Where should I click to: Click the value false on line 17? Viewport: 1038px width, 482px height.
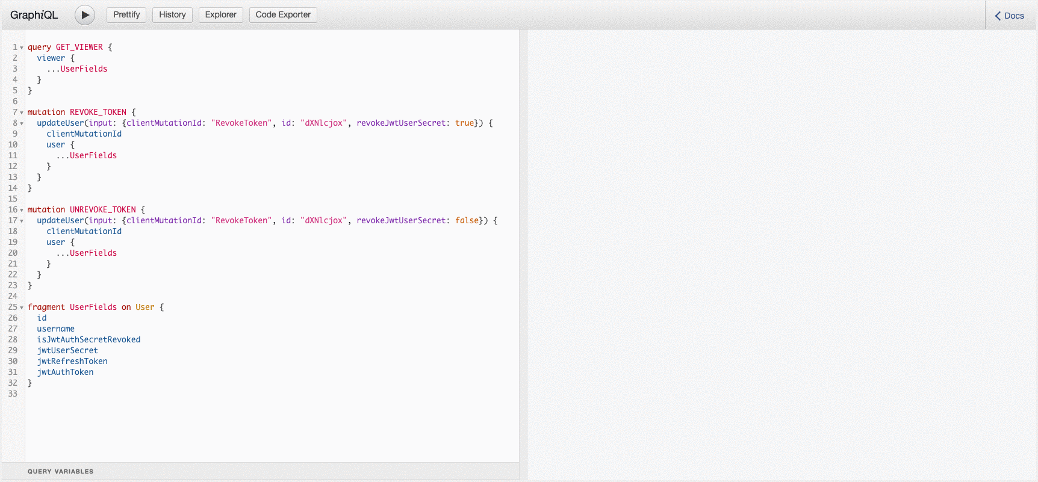[x=467, y=220]
